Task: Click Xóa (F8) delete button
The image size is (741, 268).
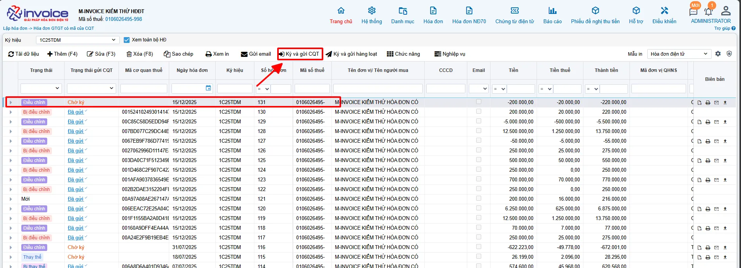Action: [140, 54]
